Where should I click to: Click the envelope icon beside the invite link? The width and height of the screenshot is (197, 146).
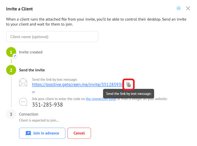(23, 82)
